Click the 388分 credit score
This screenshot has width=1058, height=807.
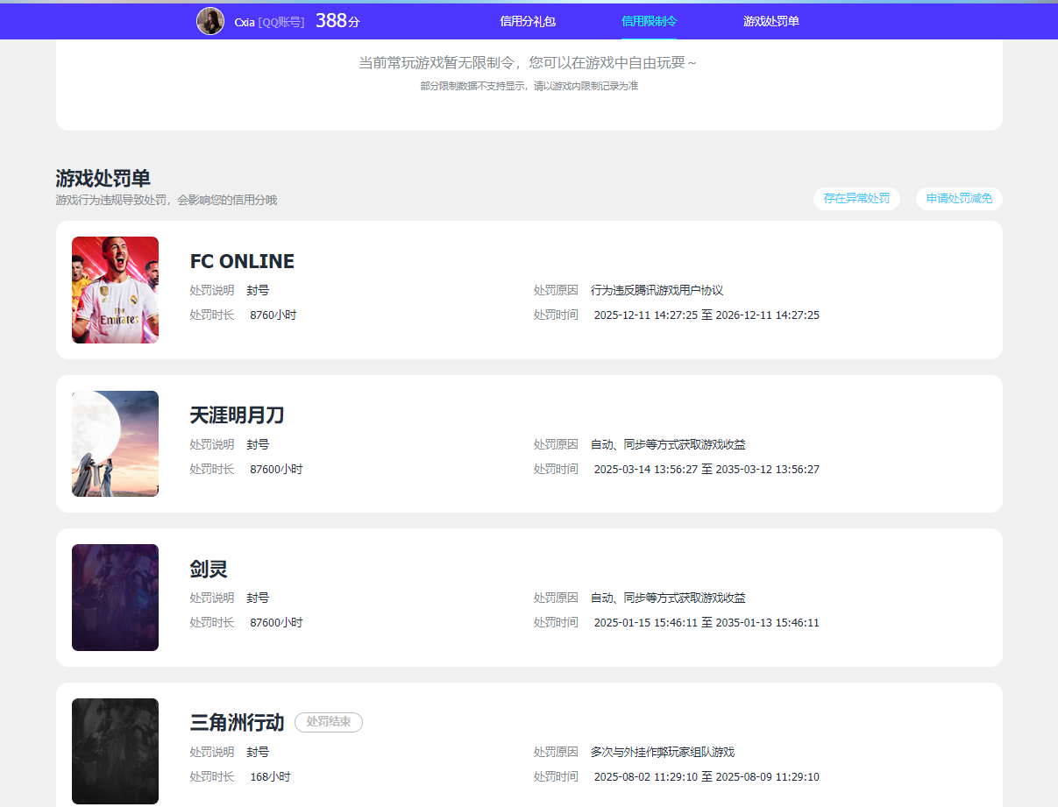337,21
